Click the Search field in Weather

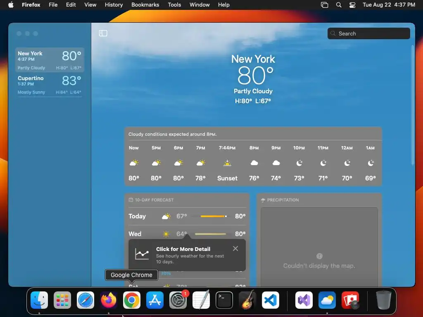click(x=368, y=33)
